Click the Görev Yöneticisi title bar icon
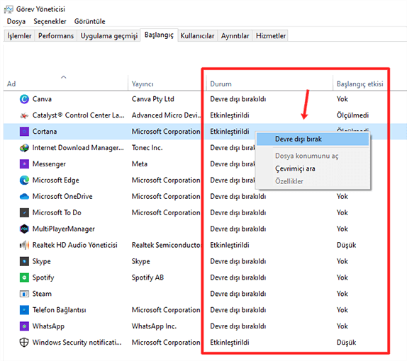407x361 pixels. point(9,9)
